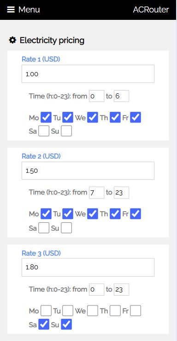Open the hamburger Menu icon

pyautogui.click(x=11, y=10)
